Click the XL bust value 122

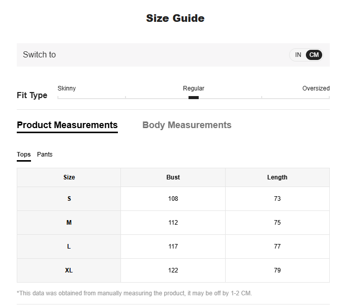173,270
